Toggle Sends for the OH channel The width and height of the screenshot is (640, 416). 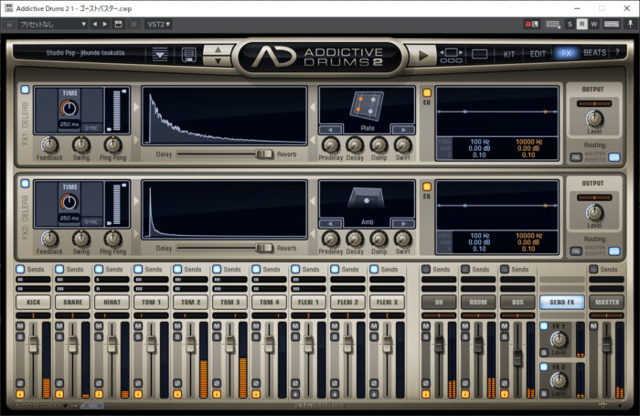[426, 269]
